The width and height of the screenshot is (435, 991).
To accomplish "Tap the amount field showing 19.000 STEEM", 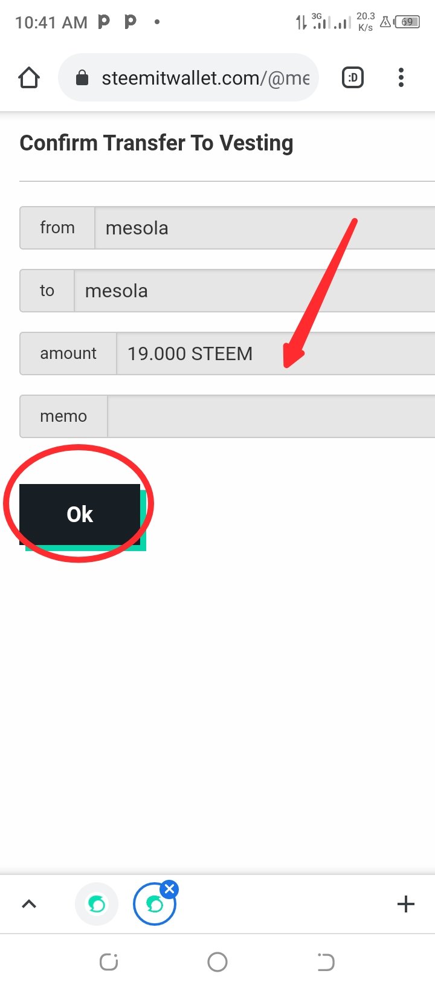I will click(275, 353).
